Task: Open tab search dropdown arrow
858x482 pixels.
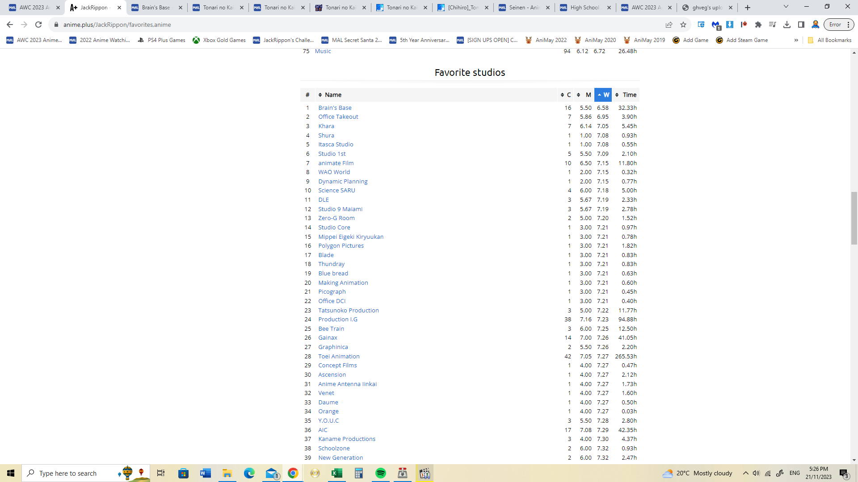Action: tap(786, 7)
